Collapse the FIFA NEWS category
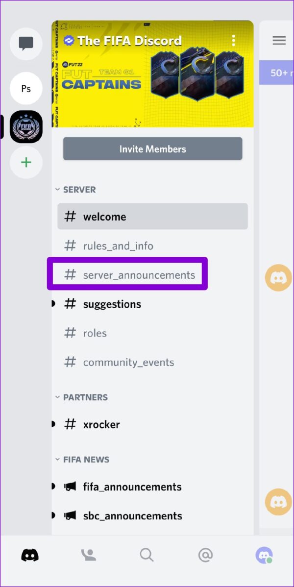The width and height of the screenshot is (294, 587). click(82, 459)
